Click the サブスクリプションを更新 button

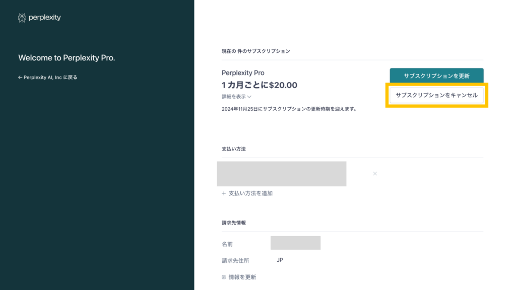click(437, 76)
